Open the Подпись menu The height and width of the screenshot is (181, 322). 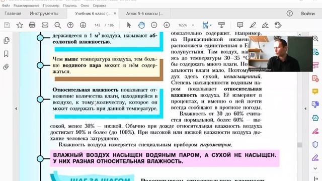click(x=70, y=6)
